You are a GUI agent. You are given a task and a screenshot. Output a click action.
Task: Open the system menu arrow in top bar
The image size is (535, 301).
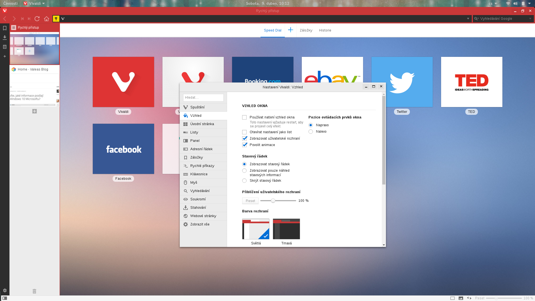pos(529,3)
